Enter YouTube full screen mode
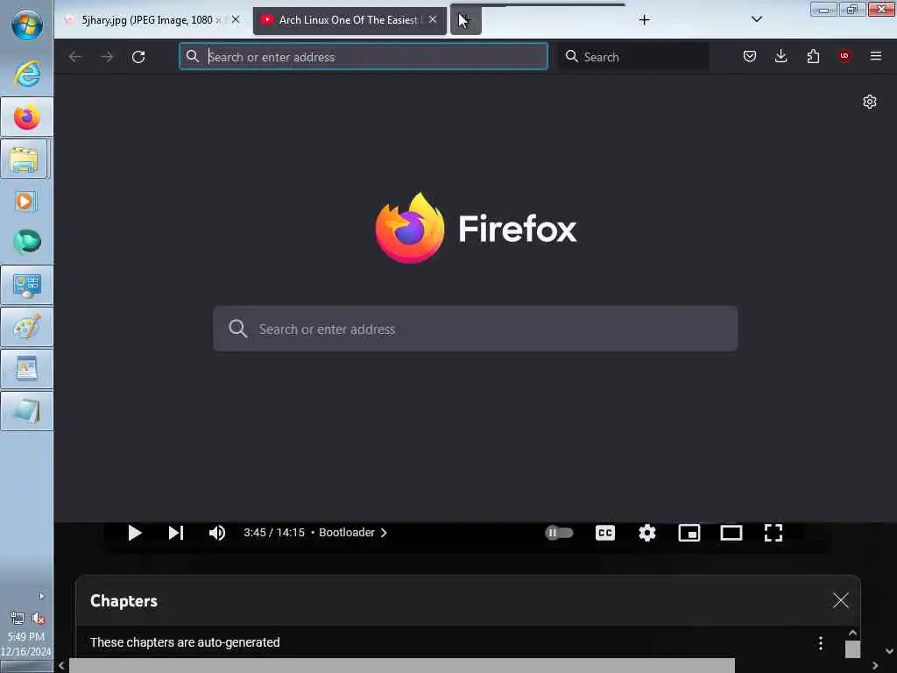The width and height of the screenshot is (897, 673). [773, 533]
